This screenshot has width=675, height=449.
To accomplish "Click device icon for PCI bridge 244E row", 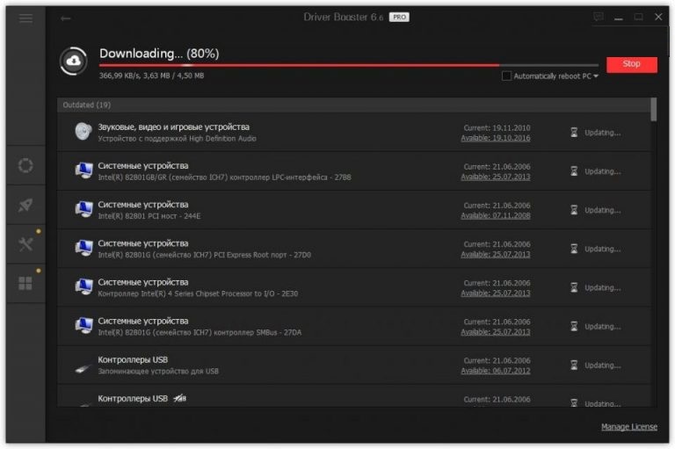I will click(83, 209).
